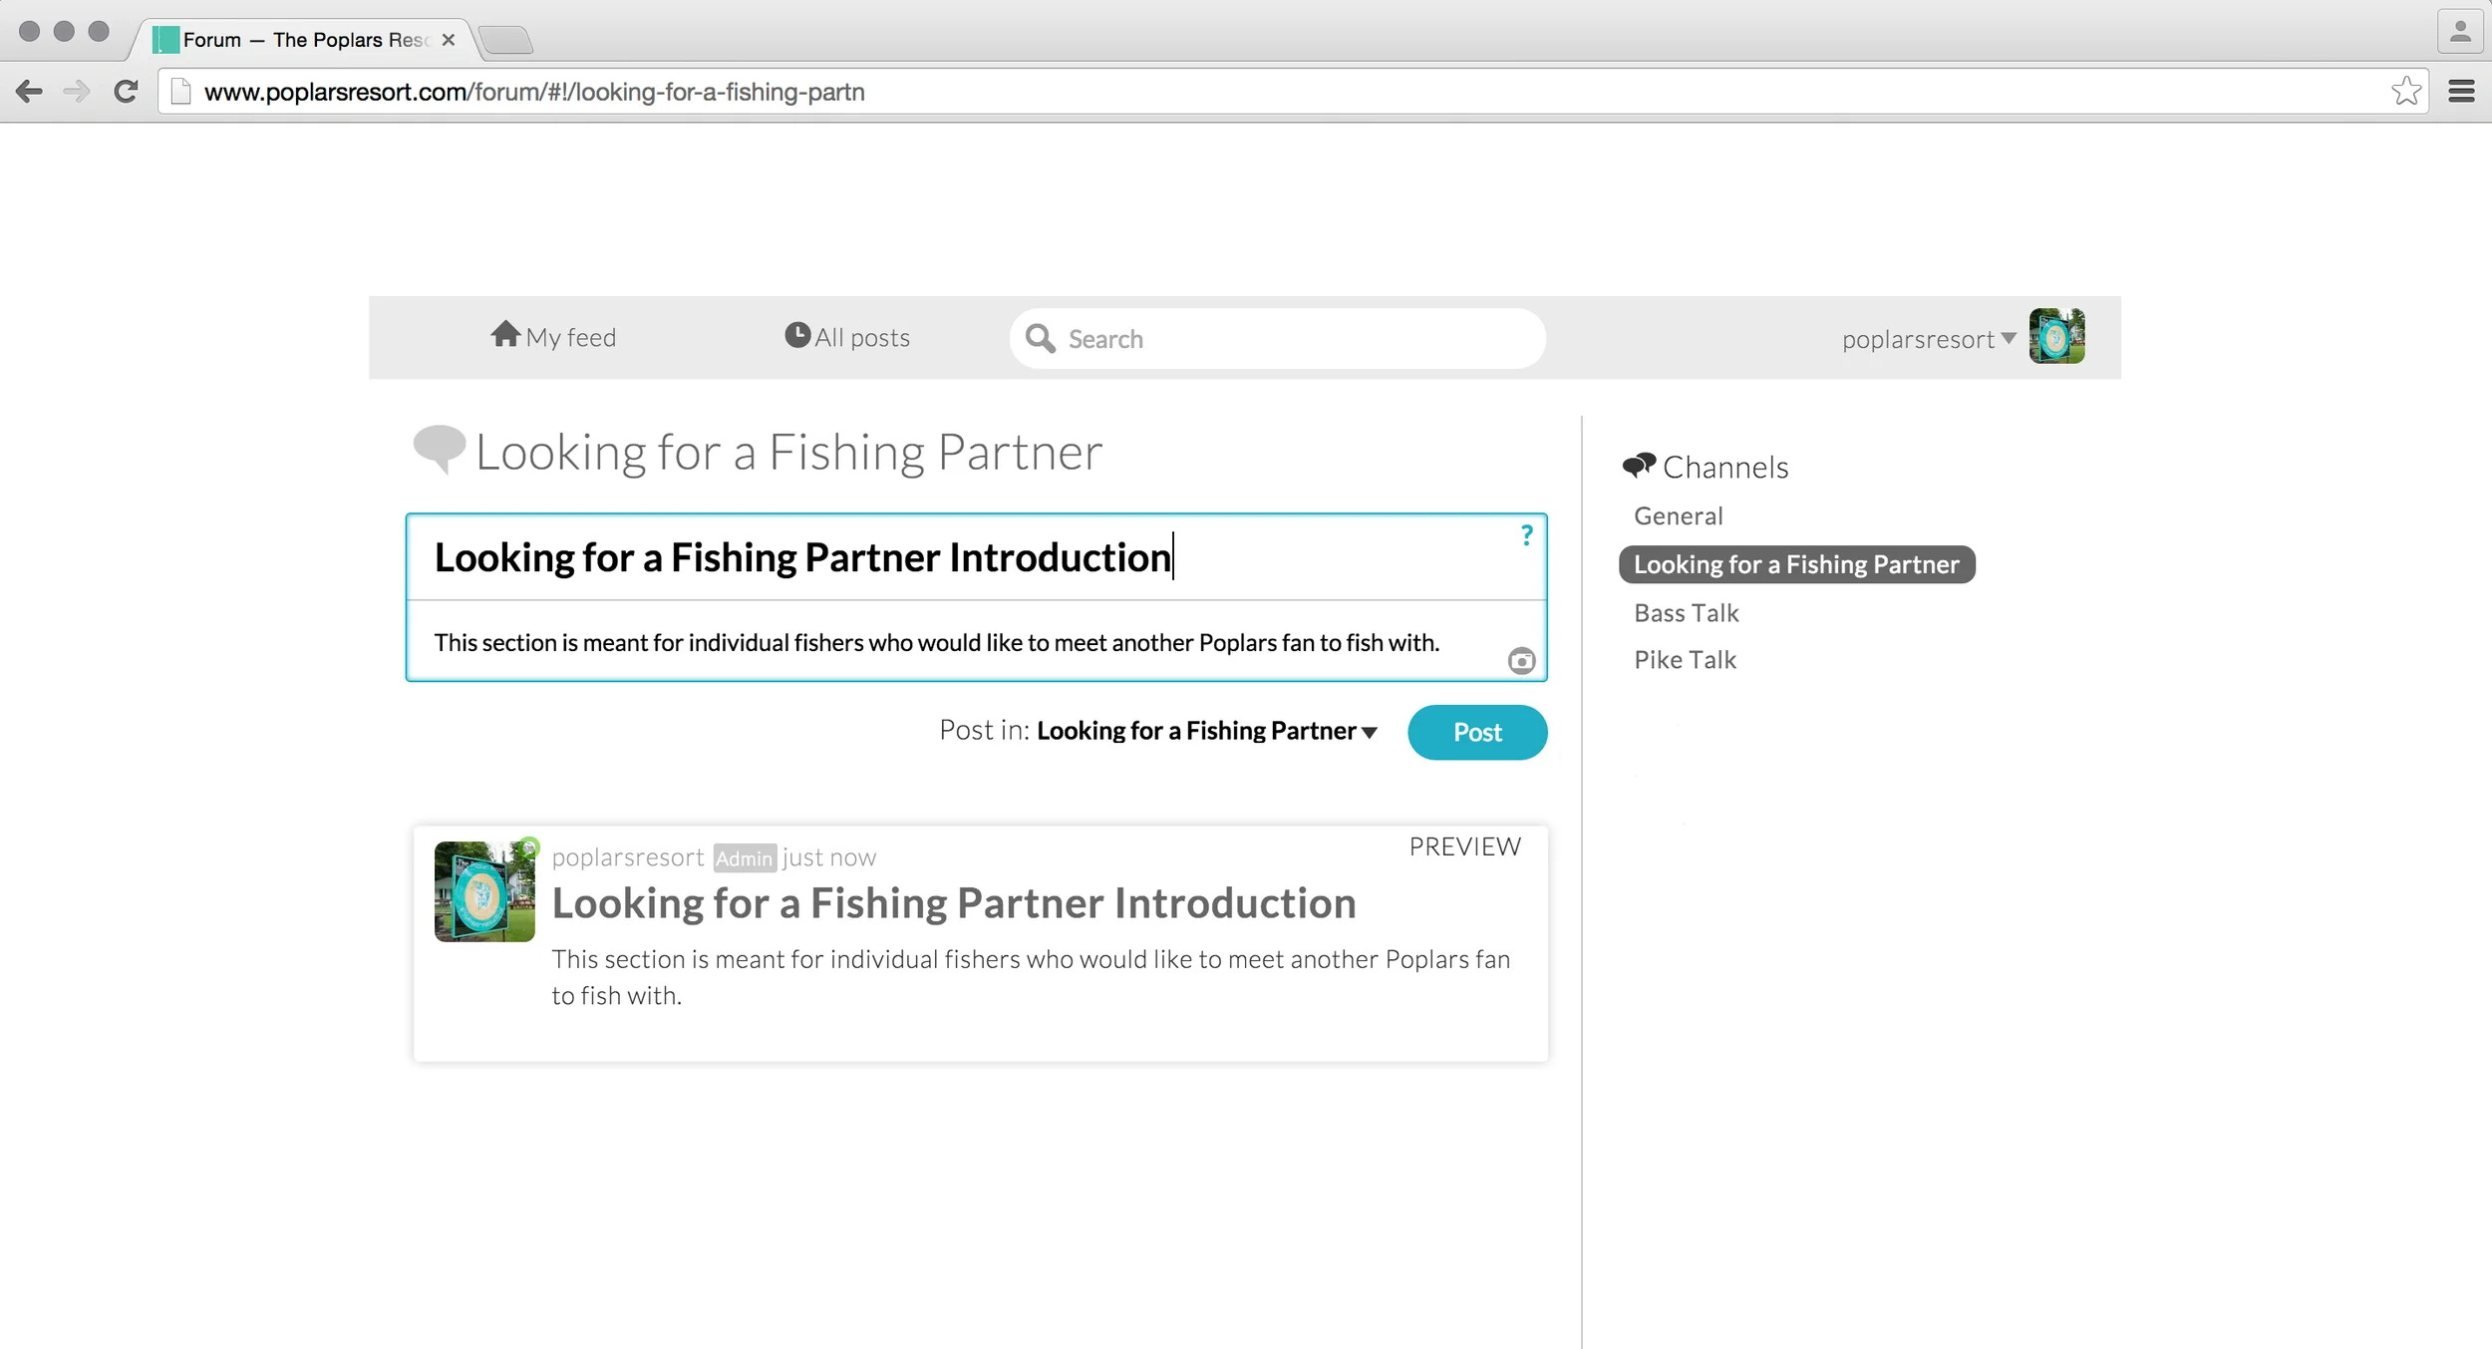Viewport: 2492px width, 1349px height.
Task: Open the General channel
Action: [x=1678, y=515]
